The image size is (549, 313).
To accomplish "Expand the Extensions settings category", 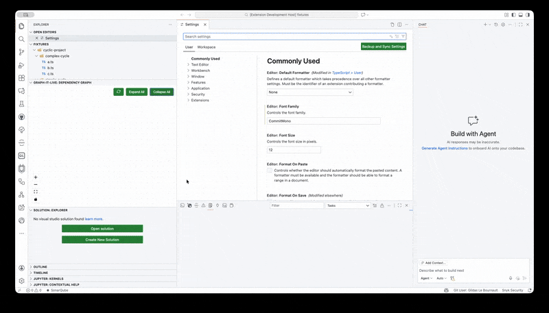I will click(x=200, y=100).
